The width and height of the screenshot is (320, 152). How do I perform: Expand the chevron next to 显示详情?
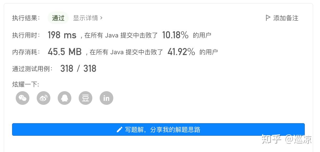pos(102,18)
